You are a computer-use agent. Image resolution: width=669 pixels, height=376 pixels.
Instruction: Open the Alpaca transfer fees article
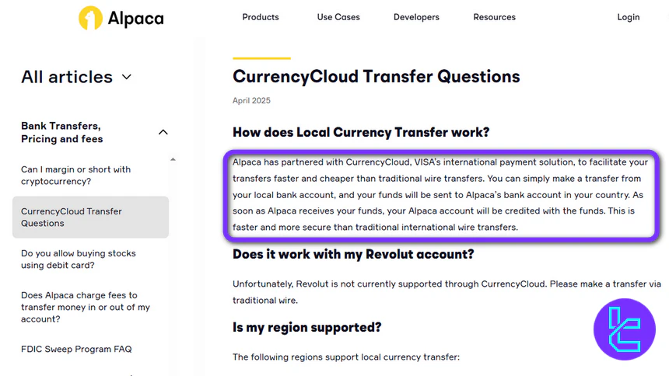[x=86, y=307]
